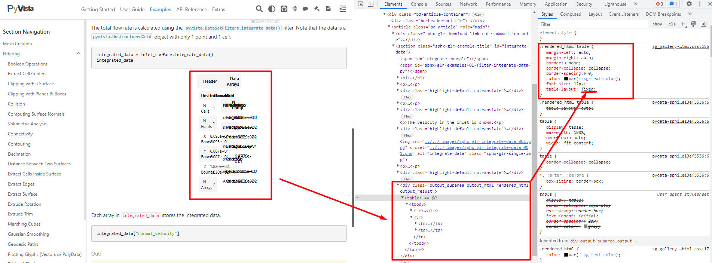
Task: Collapse the output_subarea div node
Action: [x=398, y=185]
